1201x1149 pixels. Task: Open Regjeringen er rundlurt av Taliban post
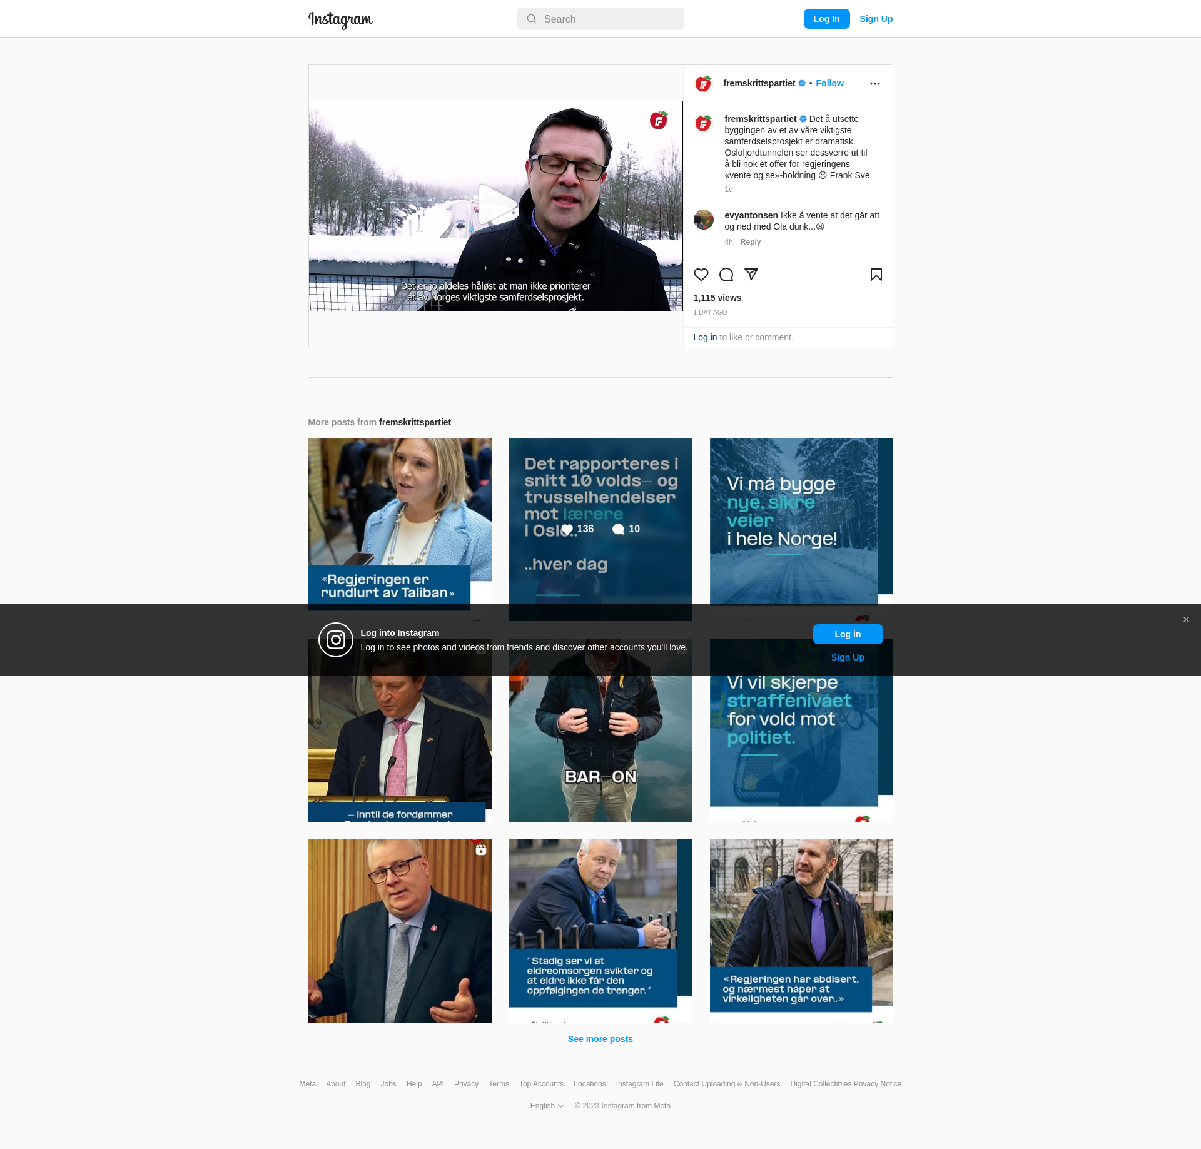pyautogui.click(x=400, y=529)
